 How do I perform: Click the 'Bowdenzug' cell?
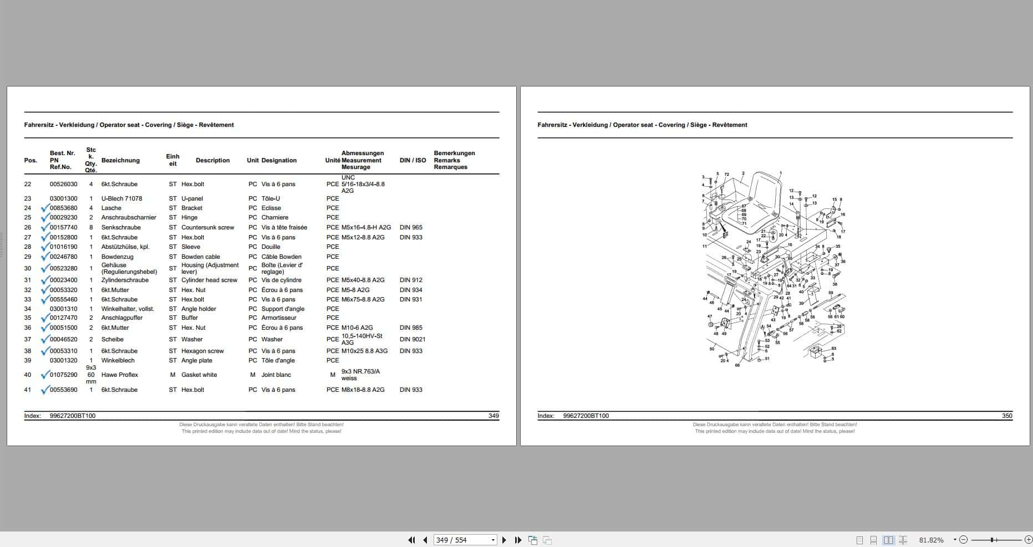(118, 257)
